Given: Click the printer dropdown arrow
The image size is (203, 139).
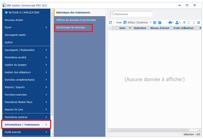Looking at the screenshot, I should pos(173,22).
